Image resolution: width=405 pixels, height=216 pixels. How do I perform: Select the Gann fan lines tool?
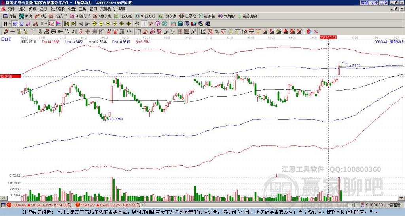[146, 32]
